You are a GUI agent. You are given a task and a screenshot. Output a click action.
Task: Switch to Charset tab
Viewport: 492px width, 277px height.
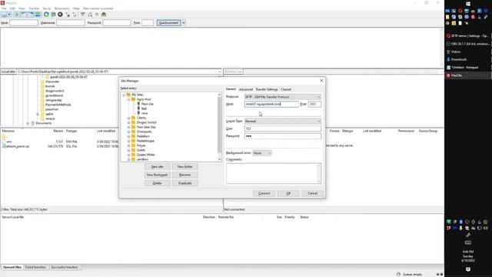coord(286,89)
